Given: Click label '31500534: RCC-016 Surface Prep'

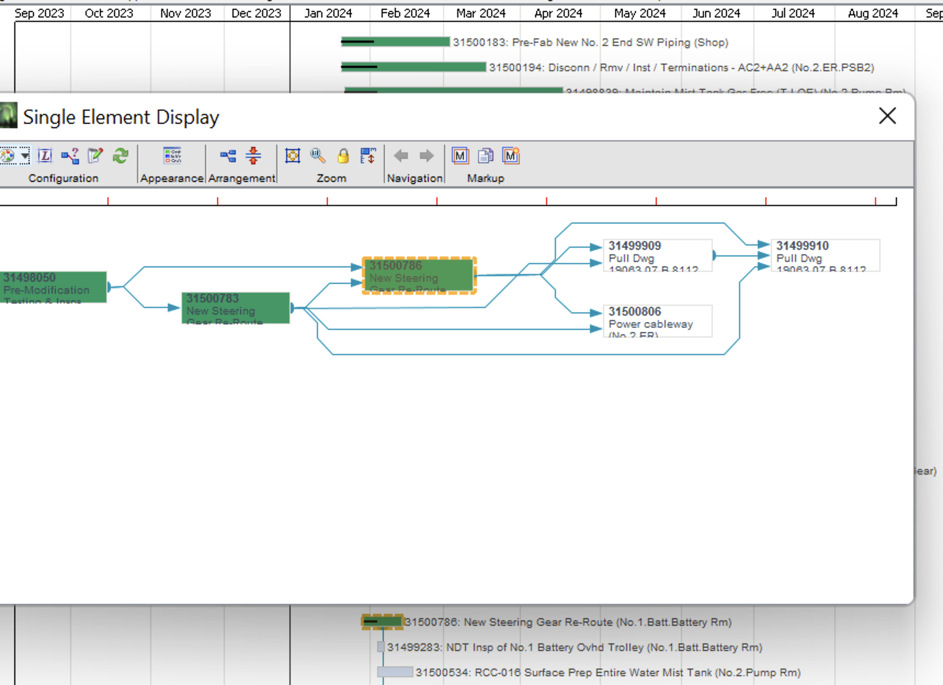Looking at the screenshot, I should (608, 672).
